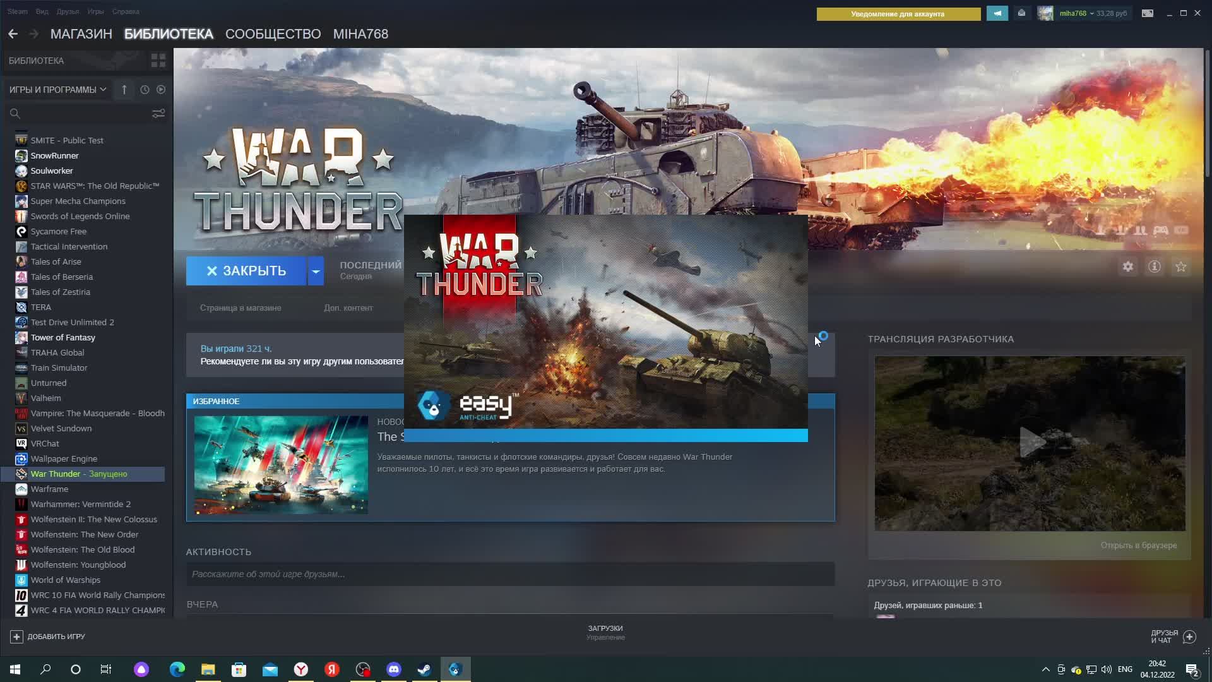
Task: Click ЗАКРЫТЬ button to close War Thunder
Action: [x=246, y=271]
